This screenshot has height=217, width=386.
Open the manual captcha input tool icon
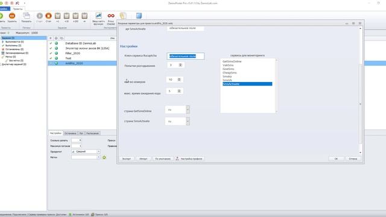tap(98, 16)
